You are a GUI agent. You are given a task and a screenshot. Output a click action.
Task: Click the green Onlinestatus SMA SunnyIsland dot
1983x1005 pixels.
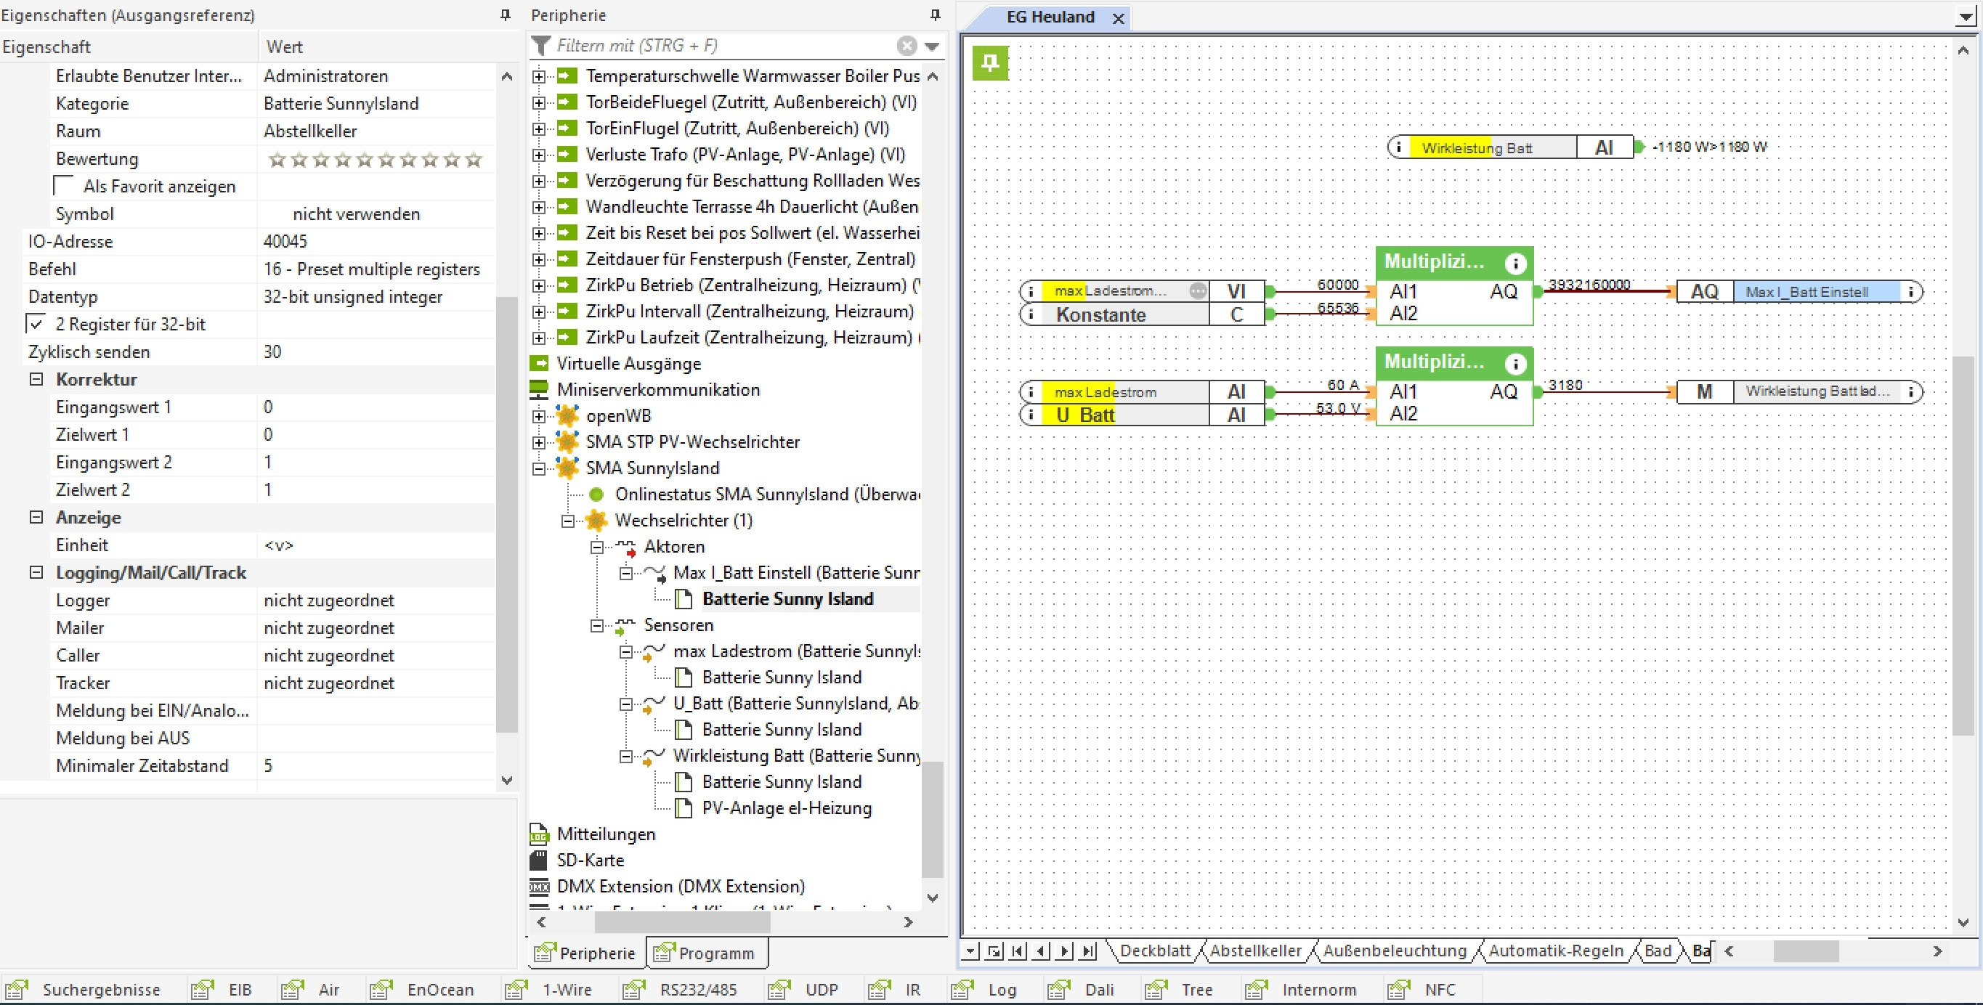coord(596,495)
